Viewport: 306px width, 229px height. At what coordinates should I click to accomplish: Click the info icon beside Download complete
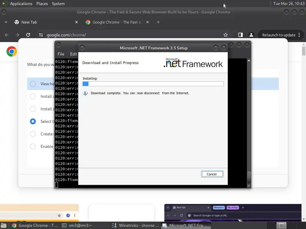pyautogui.click(x=85, y=93)
